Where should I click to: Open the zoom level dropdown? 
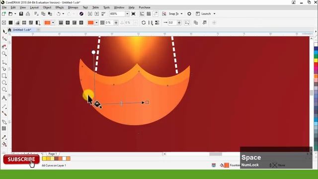pyautogui.click(x=127, y=14)
